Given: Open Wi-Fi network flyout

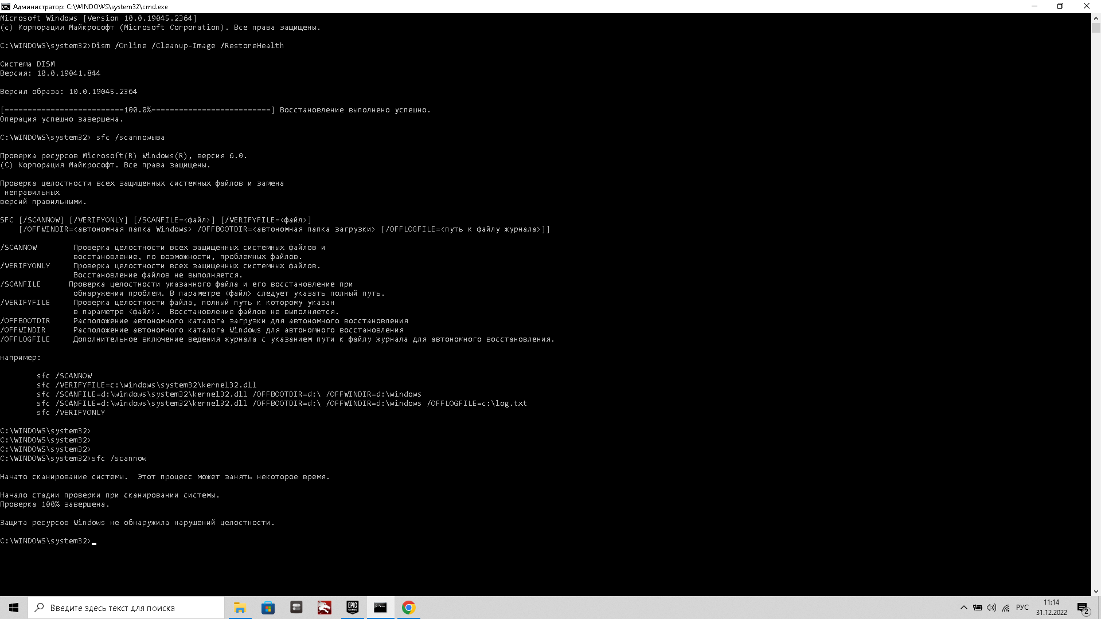Looking at the screenshot, I should click(1006, 608).
